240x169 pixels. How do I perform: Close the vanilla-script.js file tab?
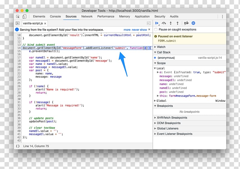coord(45,23)
